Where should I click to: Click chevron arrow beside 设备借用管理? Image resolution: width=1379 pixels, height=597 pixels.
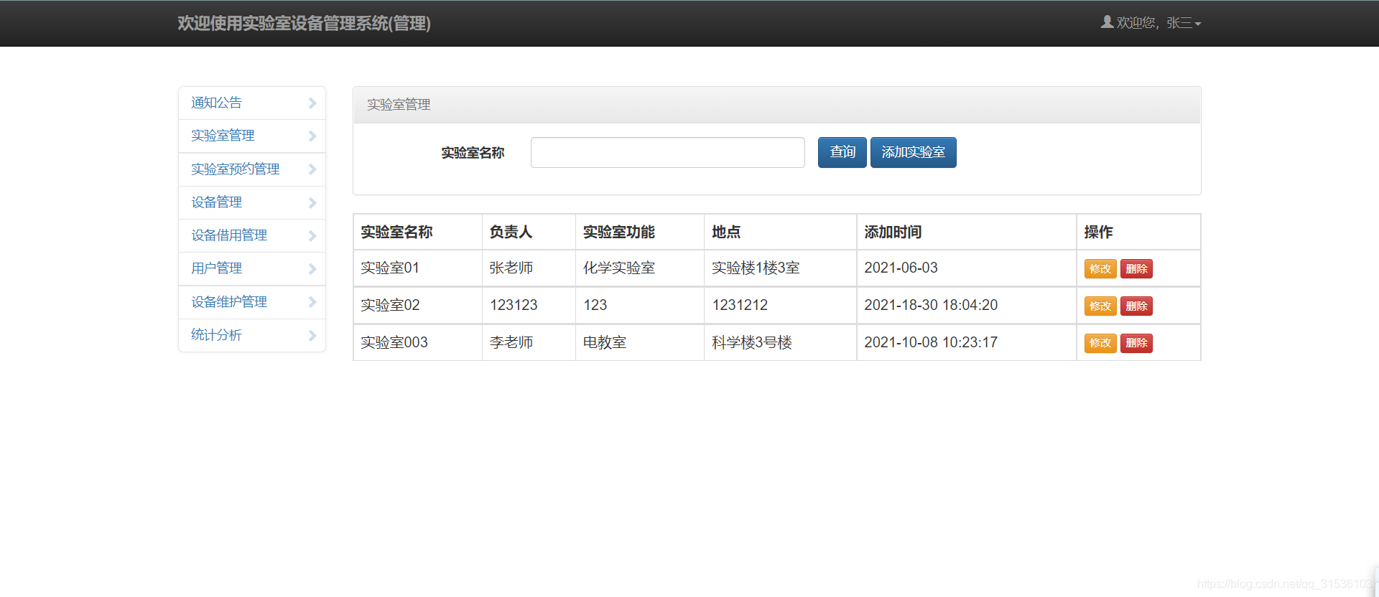point(312,236)
